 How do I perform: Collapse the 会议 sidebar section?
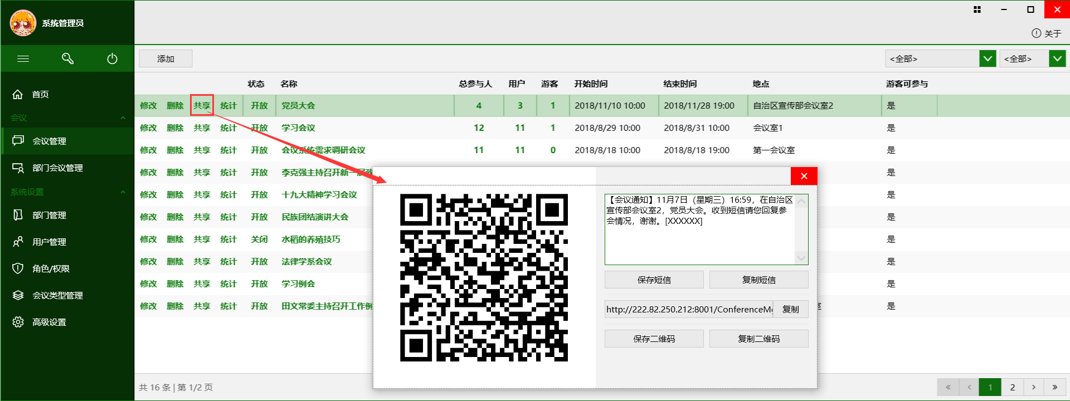[123, 118]
